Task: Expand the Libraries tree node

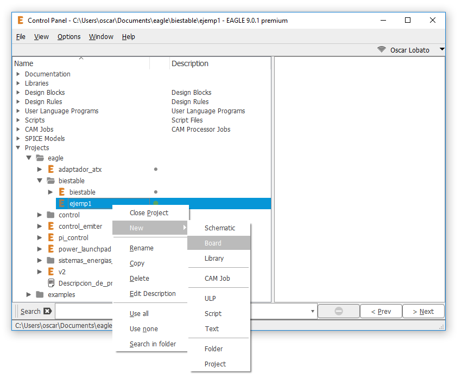Action: tap(18, 83)
